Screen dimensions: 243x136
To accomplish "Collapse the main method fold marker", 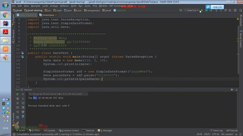I will click(x=27, y=57).
